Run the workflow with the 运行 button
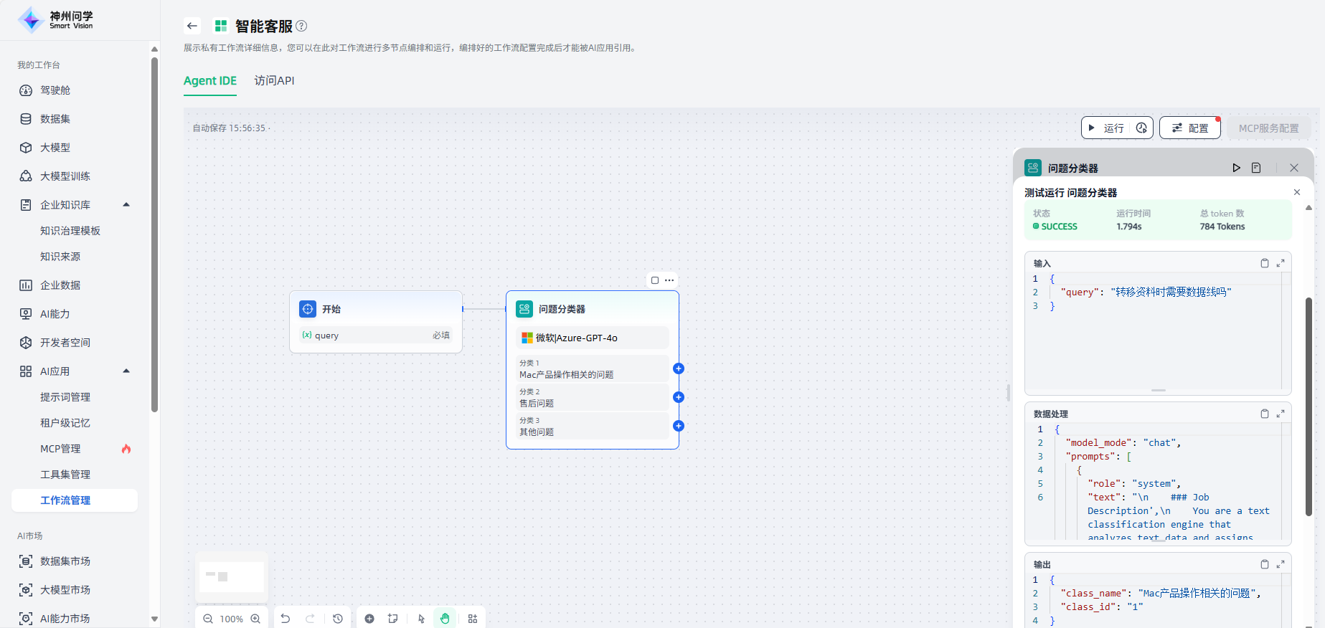This screenshot has height=628, width=1325. [1106, 128]
